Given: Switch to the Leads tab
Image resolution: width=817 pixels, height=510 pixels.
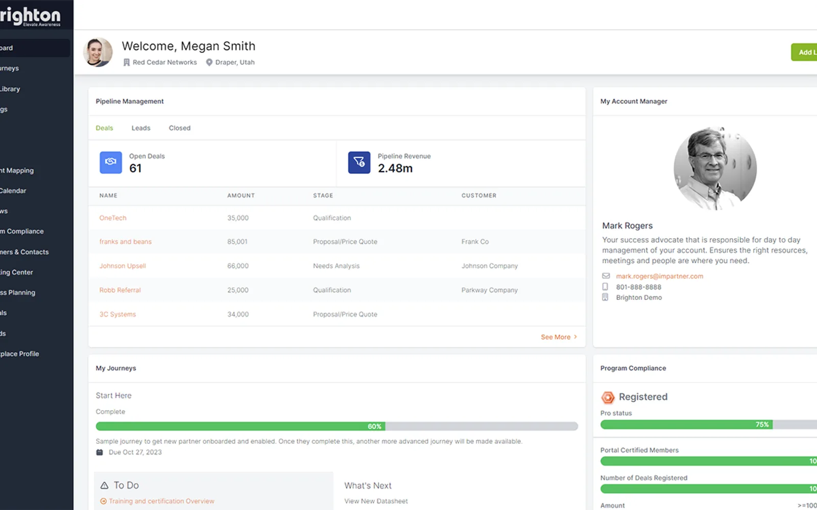Looking at the screenshot, I should pos(141,128).
